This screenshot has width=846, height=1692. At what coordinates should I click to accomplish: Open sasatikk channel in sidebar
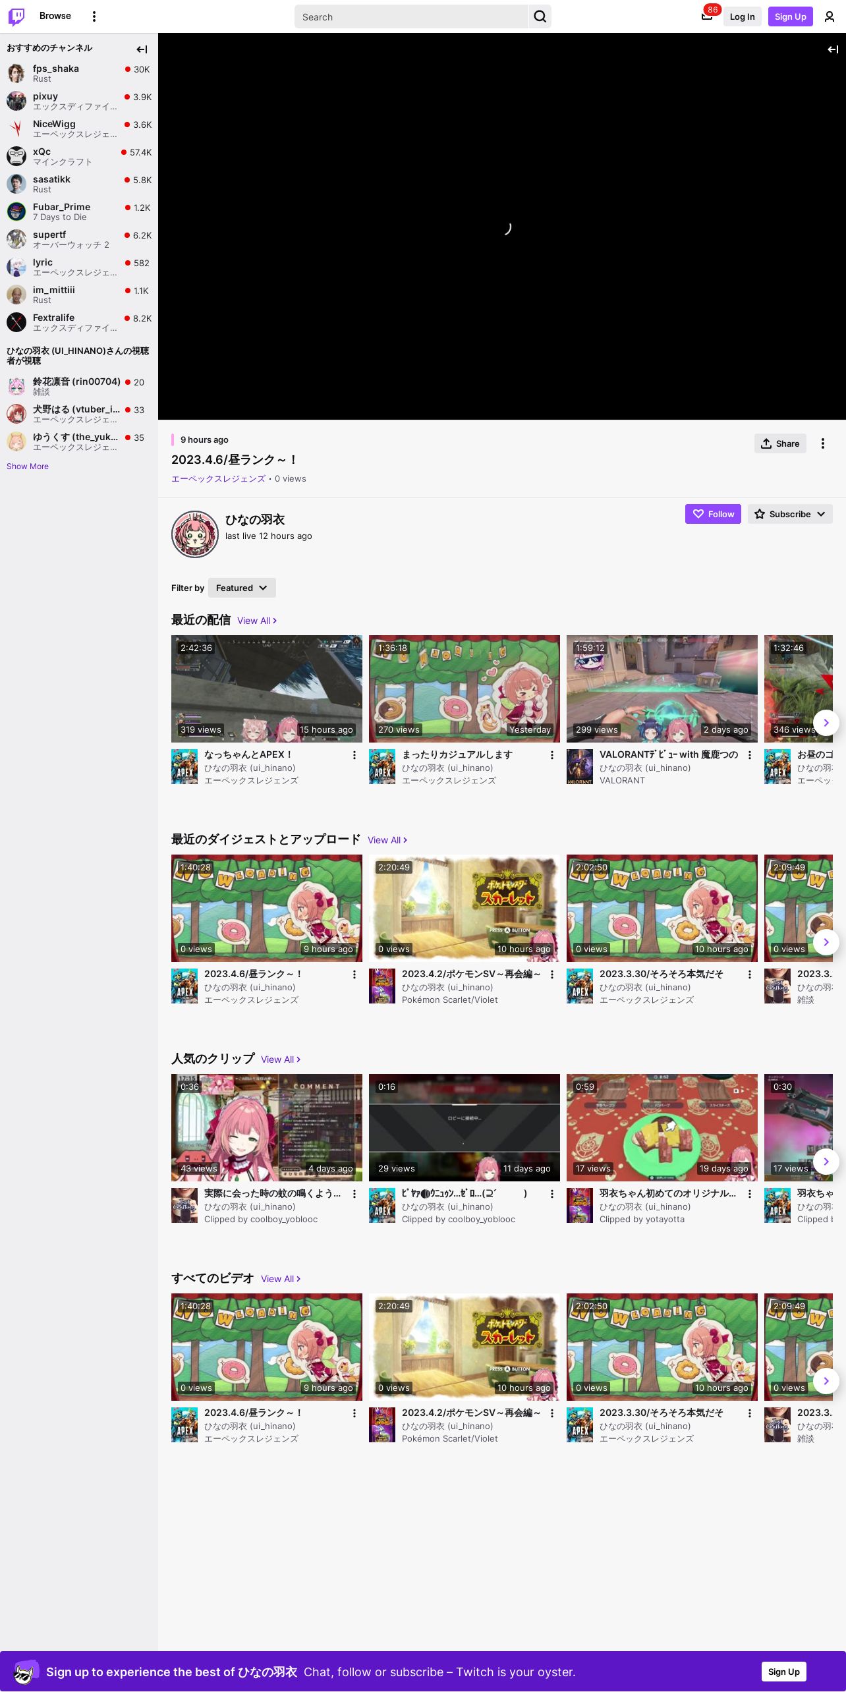(79, 184)
